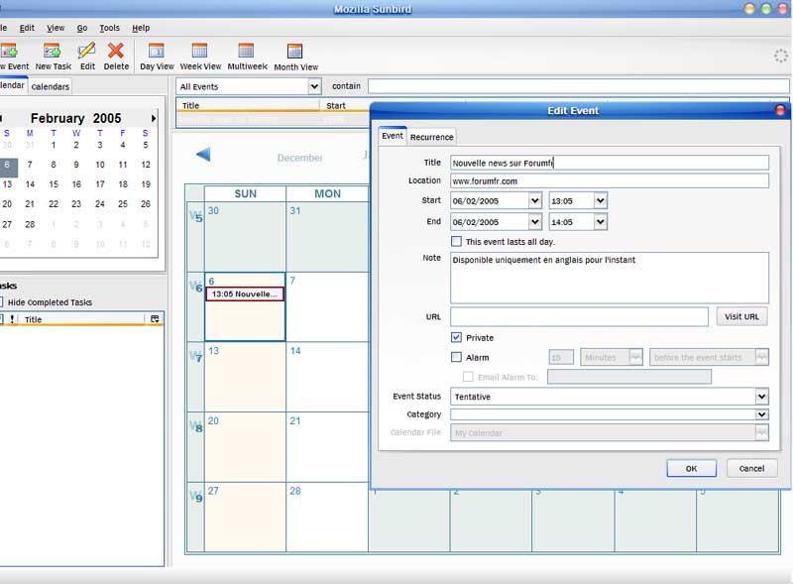This screenshot has height=584, width=793.
Task: Sort event list by Title column
Action: 248,105
